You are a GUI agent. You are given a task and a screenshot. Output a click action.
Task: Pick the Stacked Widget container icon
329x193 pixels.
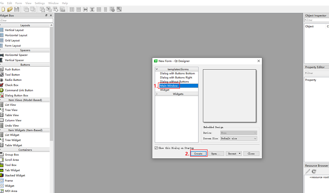pos(2,175)
